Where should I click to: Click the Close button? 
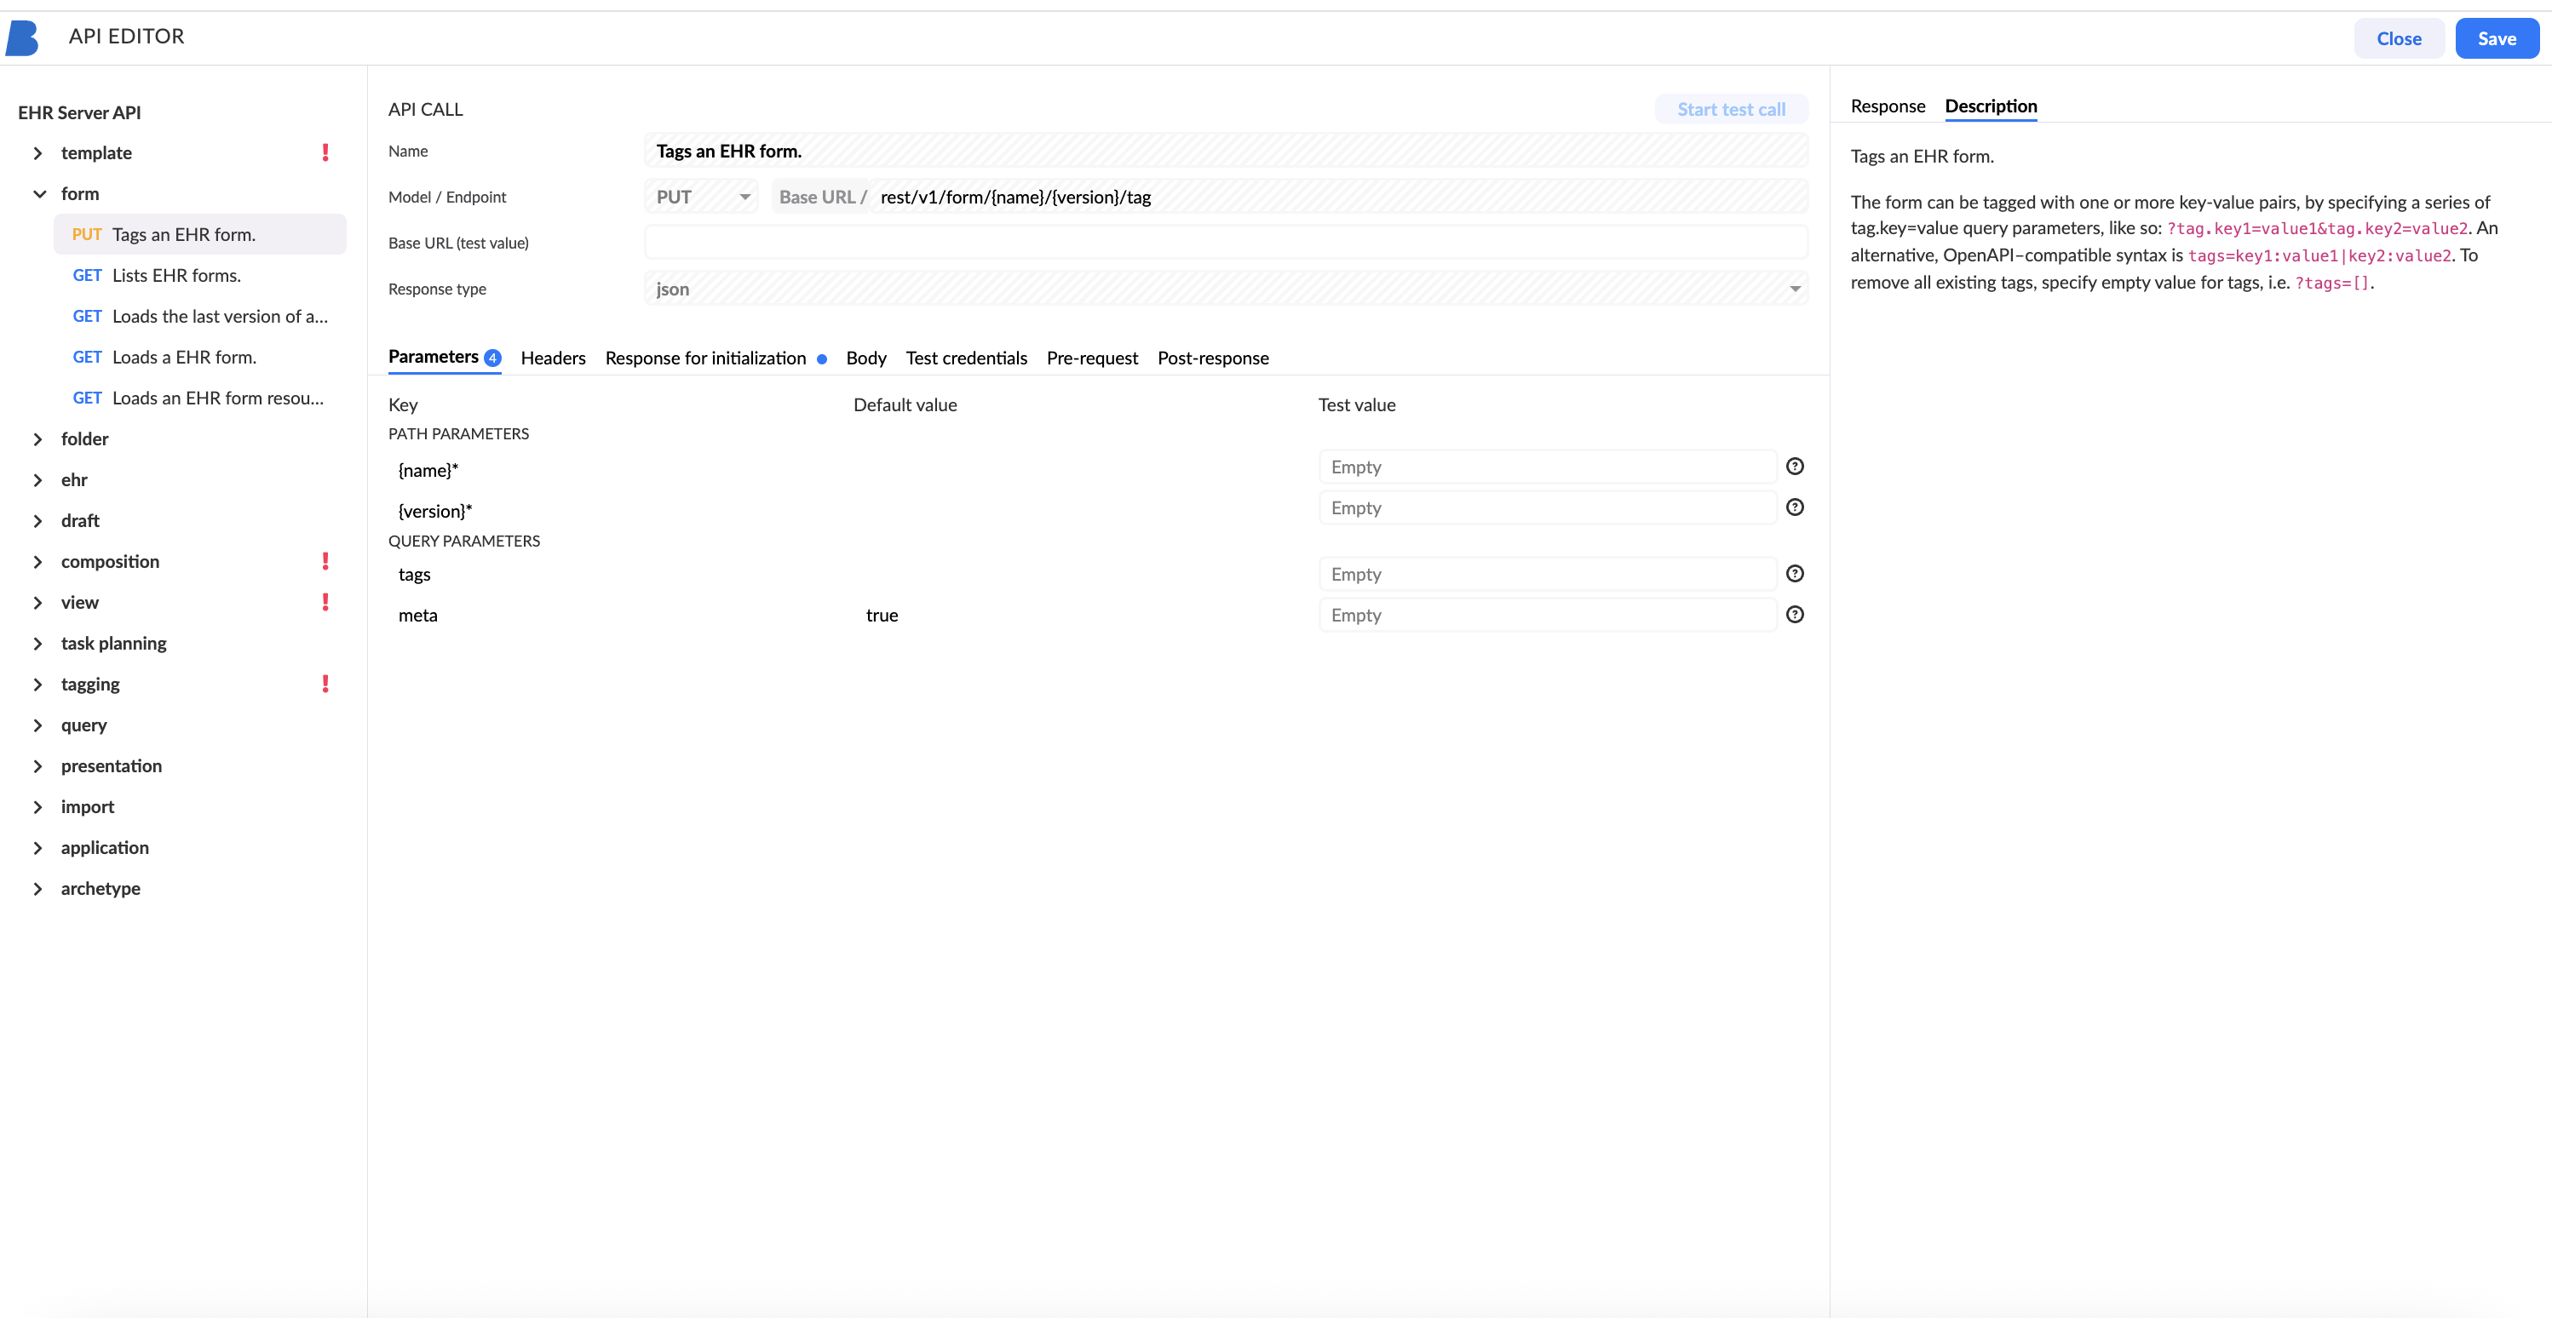2399,38
